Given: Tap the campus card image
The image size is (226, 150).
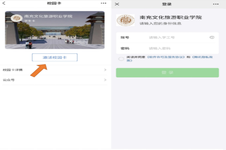Looking at the screenshot, I should point(55,30).
